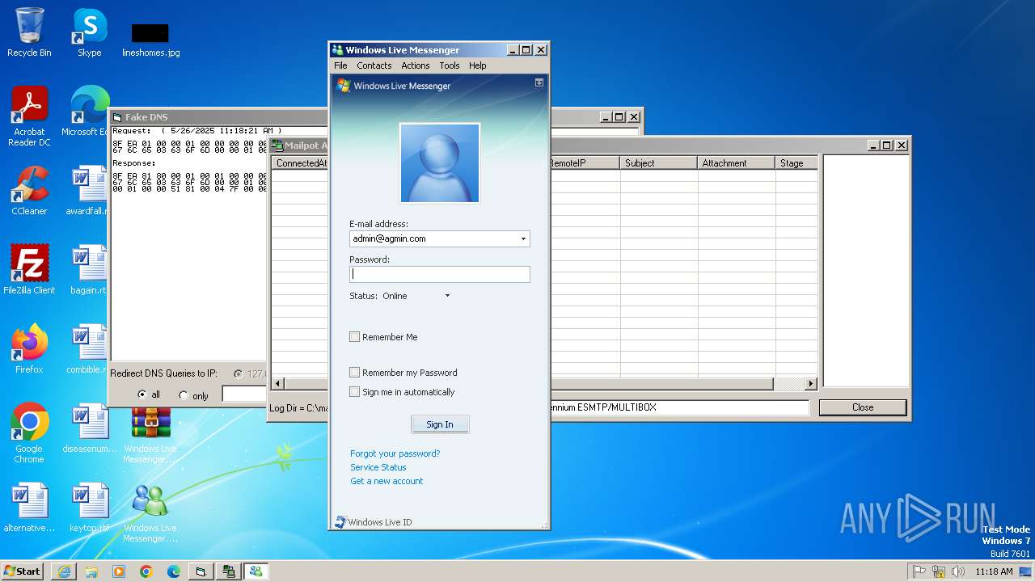Image resolution: width=1035 pixels, height=582 pixels.
Task: Switch to the Fake DNS taskbar button
Action: 201,571
